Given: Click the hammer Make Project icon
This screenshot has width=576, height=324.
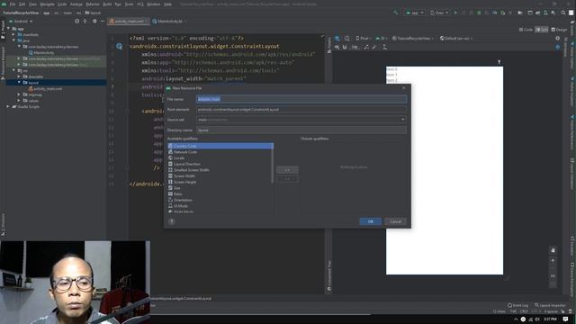Looking at the screenshot, I should tap(396, 13).
